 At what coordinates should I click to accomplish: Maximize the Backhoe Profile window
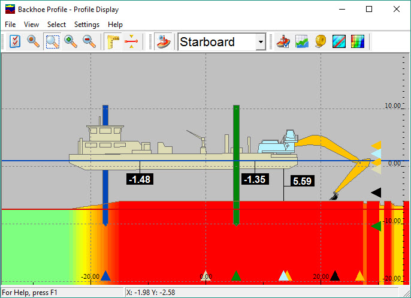[x=369, y=9]
